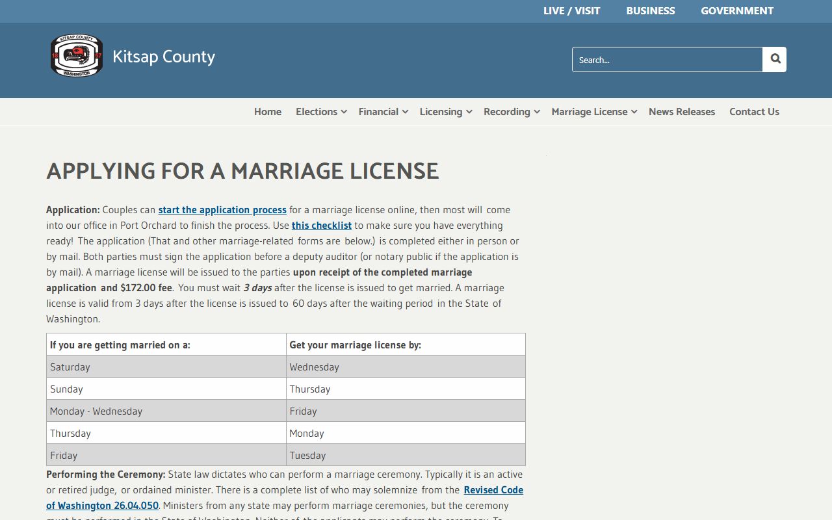Click 'Get your marriage license by:' header cell
The image size is (832, 520).
point(406,344)
